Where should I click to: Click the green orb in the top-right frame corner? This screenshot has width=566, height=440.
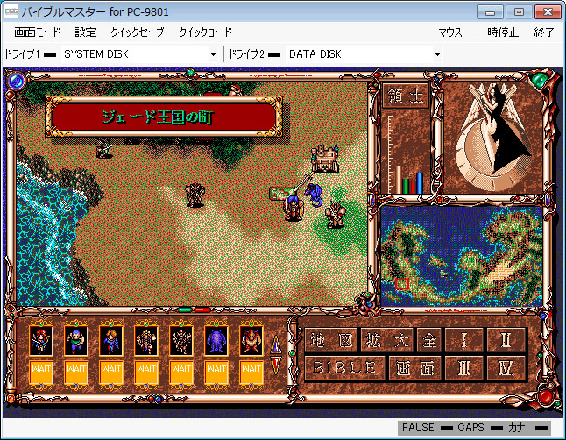pos(539,81)
